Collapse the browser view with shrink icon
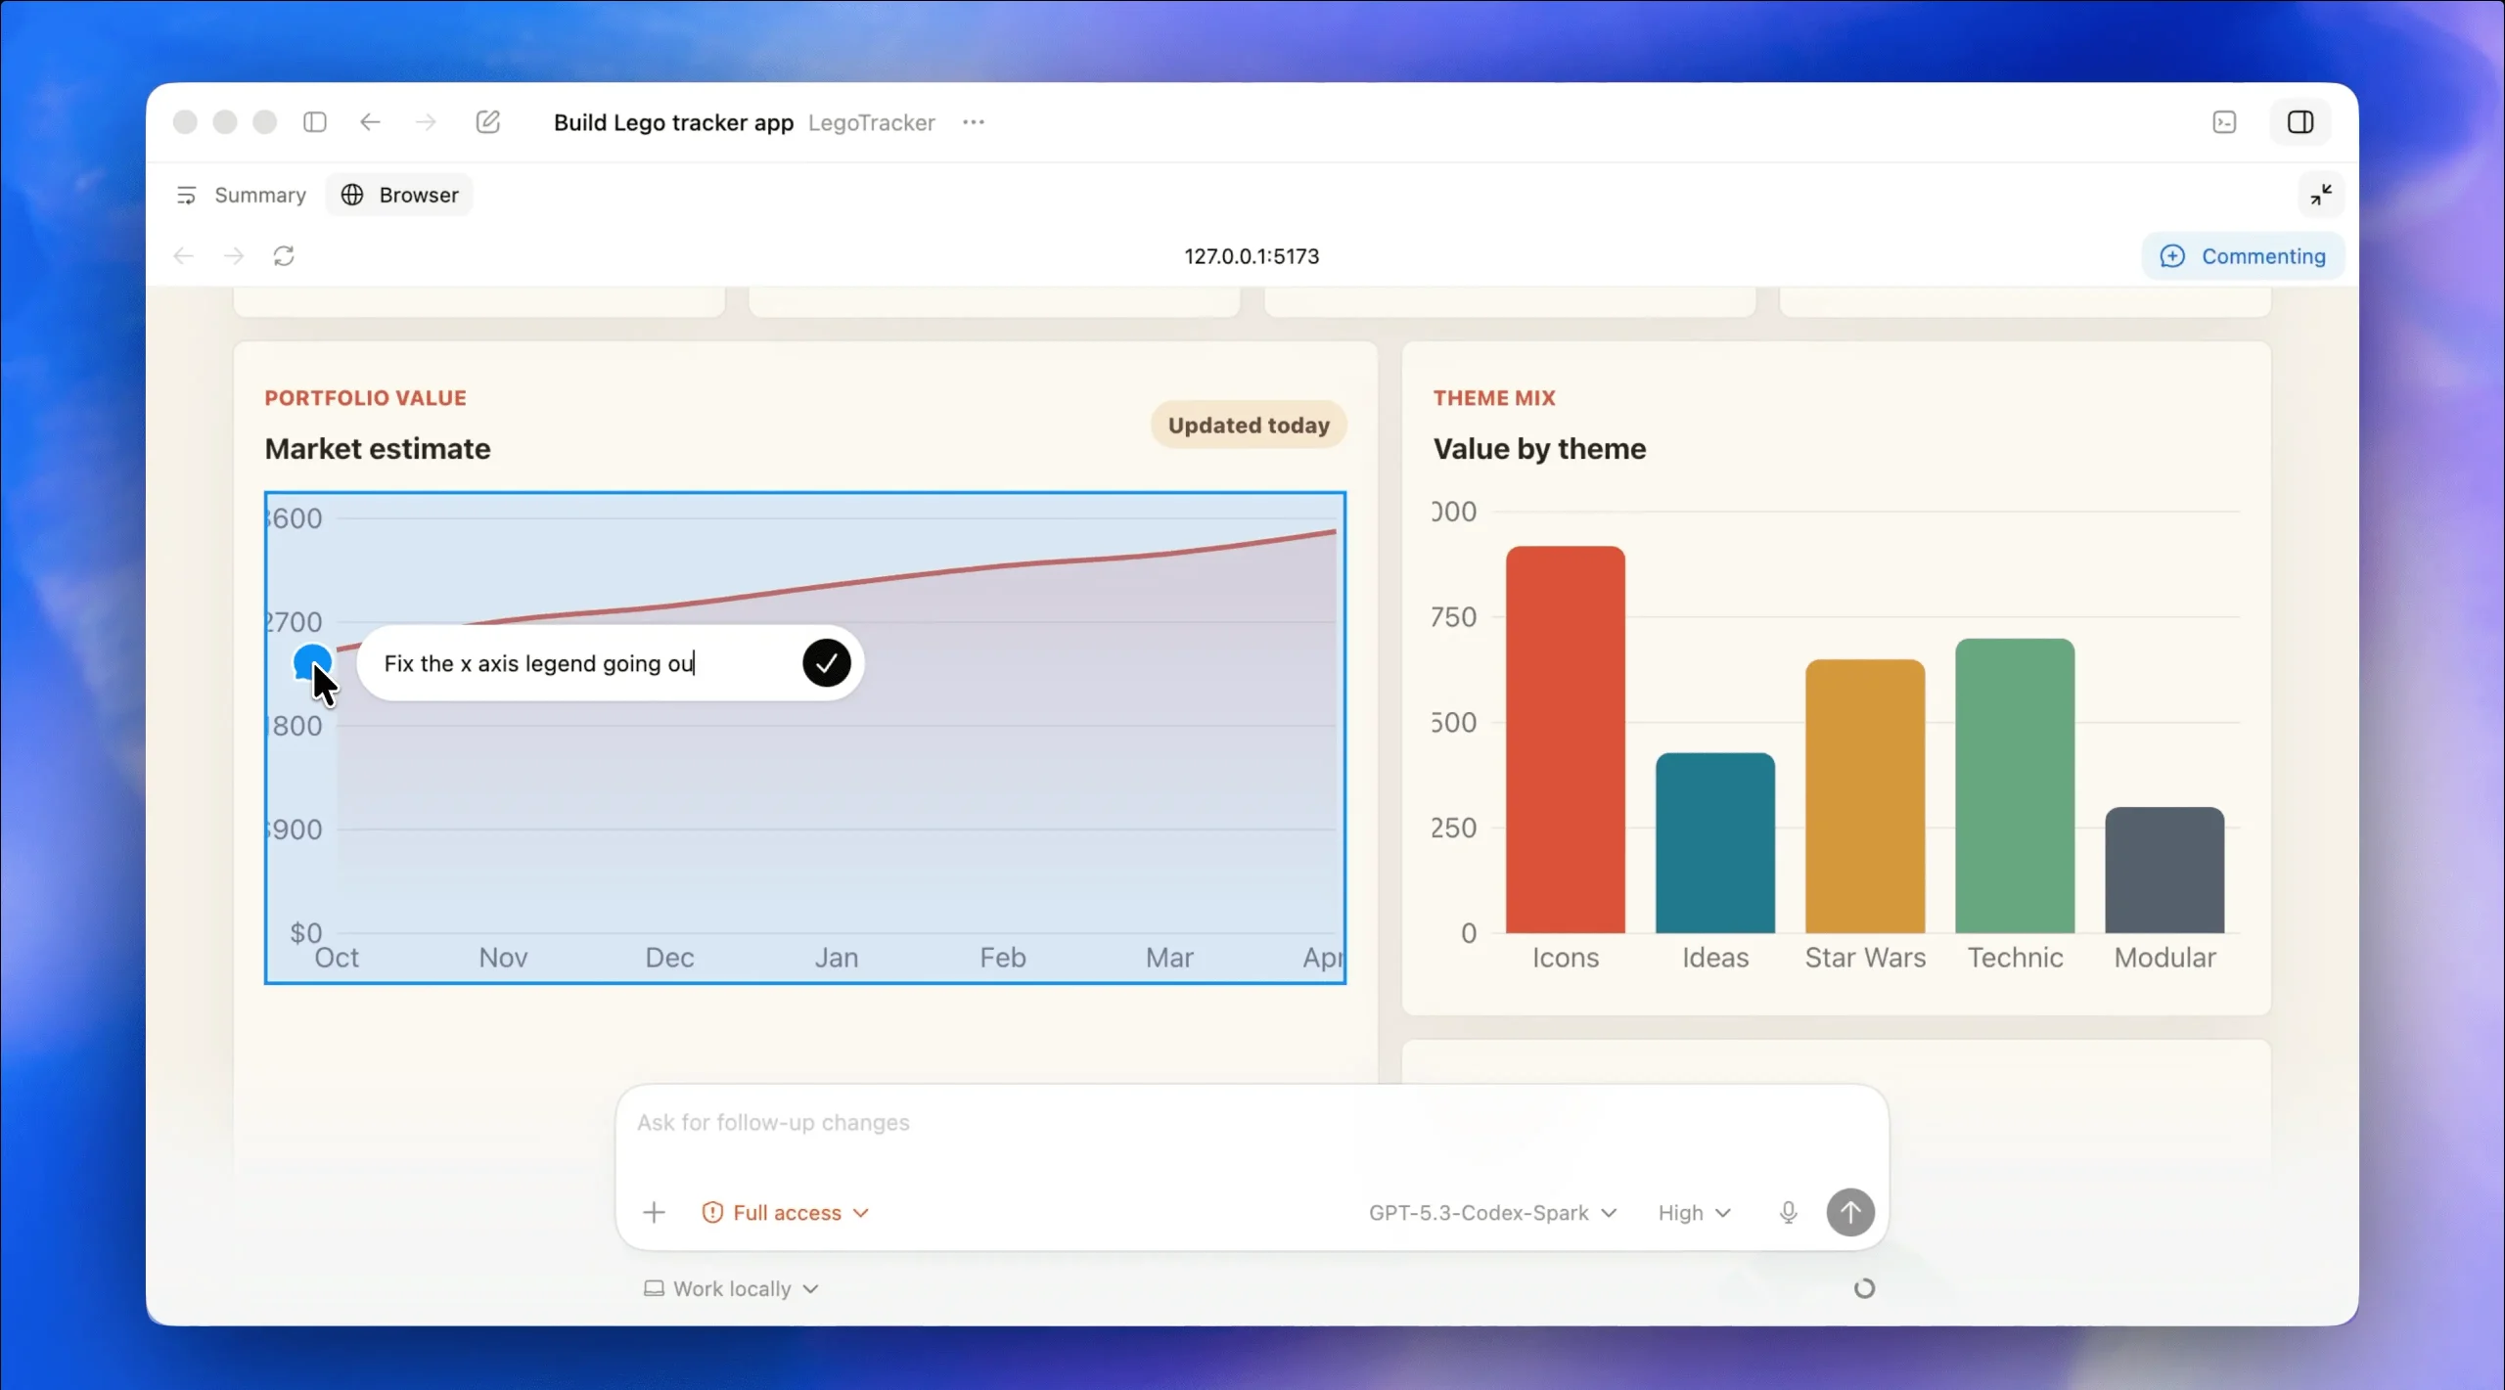 pos(2321,195)
